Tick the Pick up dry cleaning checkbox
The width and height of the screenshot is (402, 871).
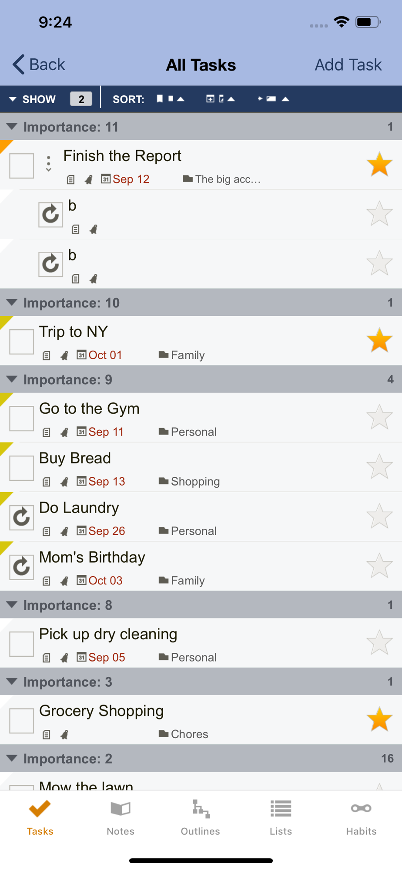click(22, 644)
